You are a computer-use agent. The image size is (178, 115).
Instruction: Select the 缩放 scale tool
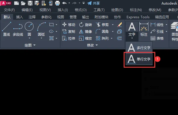click(86, 38)
